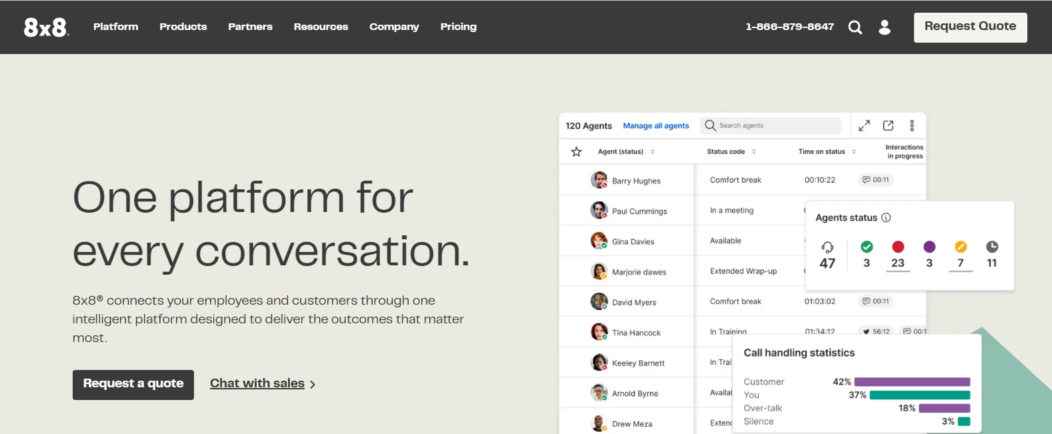The width and height of the screenshot is (1052, 434).
Task: Click the Agents status info icon
Action: (886, 218)
